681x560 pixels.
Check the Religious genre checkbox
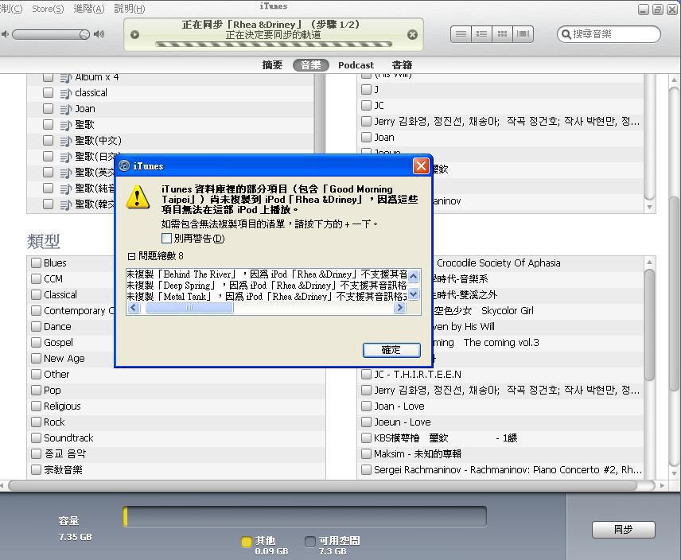pyautogui.click(x=36, y=406)
